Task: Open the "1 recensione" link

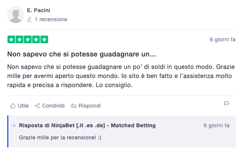Action: 51,19
